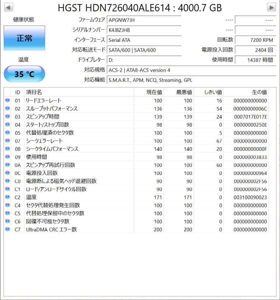
Task: Click the ファームウェア field showing APGNW7JH
Action: (144, 20)
